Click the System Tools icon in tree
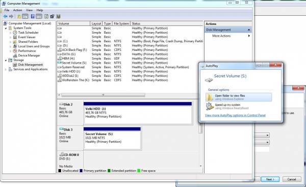306x187 pixels. pyautogui.click(x=10, y=28)
